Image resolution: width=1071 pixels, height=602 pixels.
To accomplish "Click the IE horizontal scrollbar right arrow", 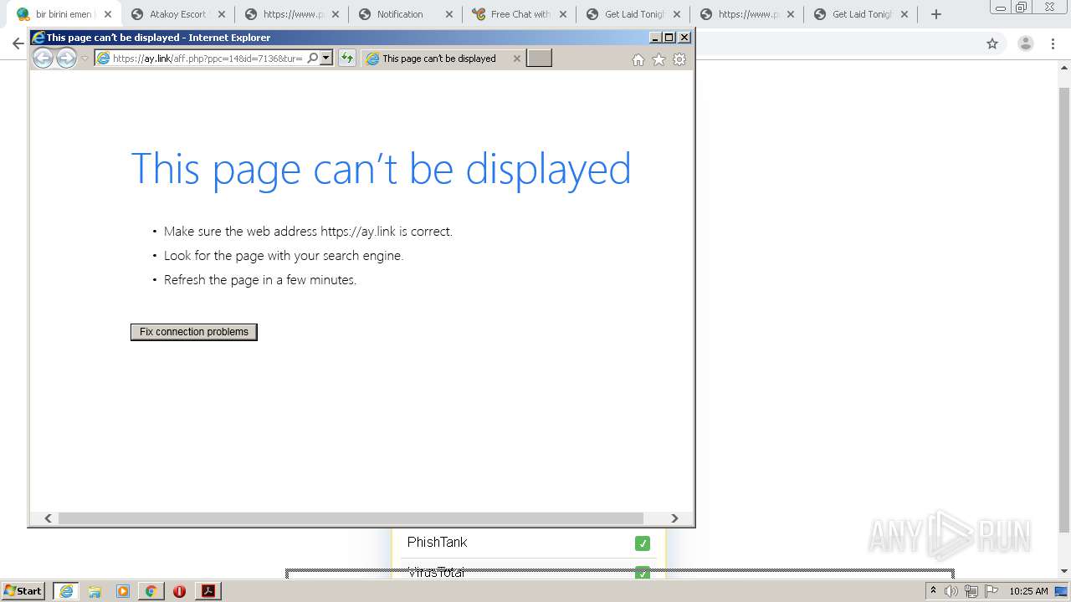I will (x=674, y=518).
